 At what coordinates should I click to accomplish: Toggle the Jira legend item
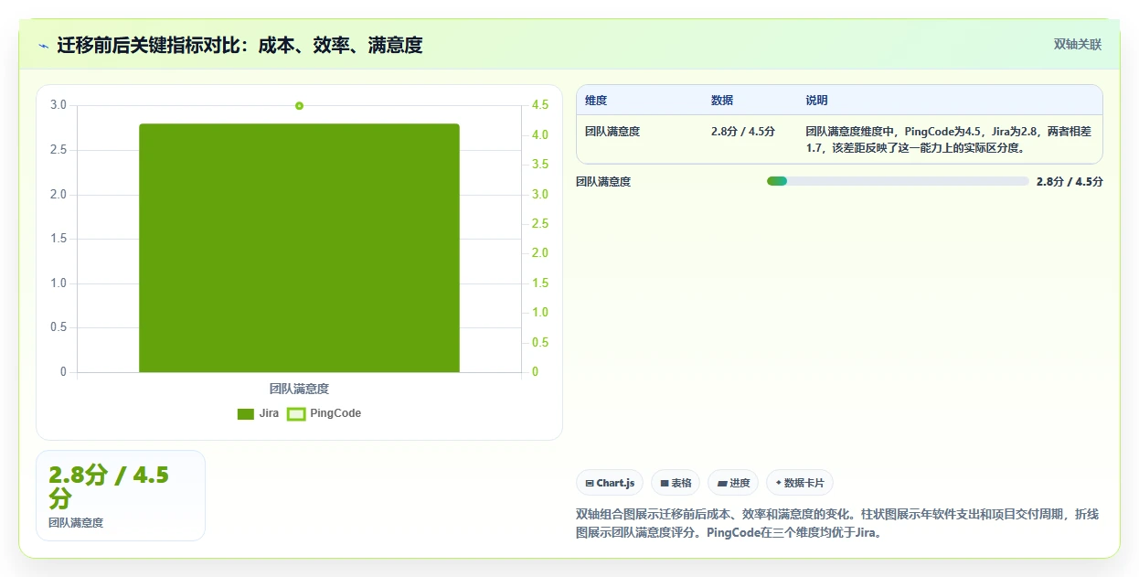[x=258, y=413]
